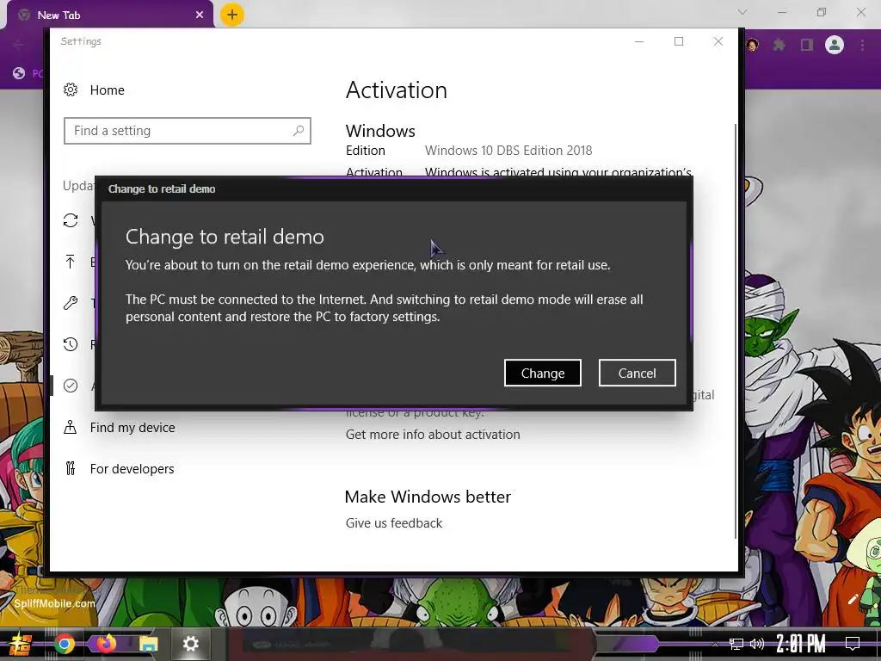Click the search magnifier icon in Settings
881x661 pixels.
click(x=299, y=131)
